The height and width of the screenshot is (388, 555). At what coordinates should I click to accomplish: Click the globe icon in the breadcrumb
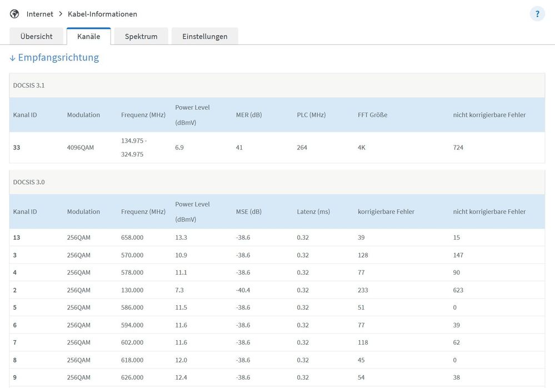[14, 13]
